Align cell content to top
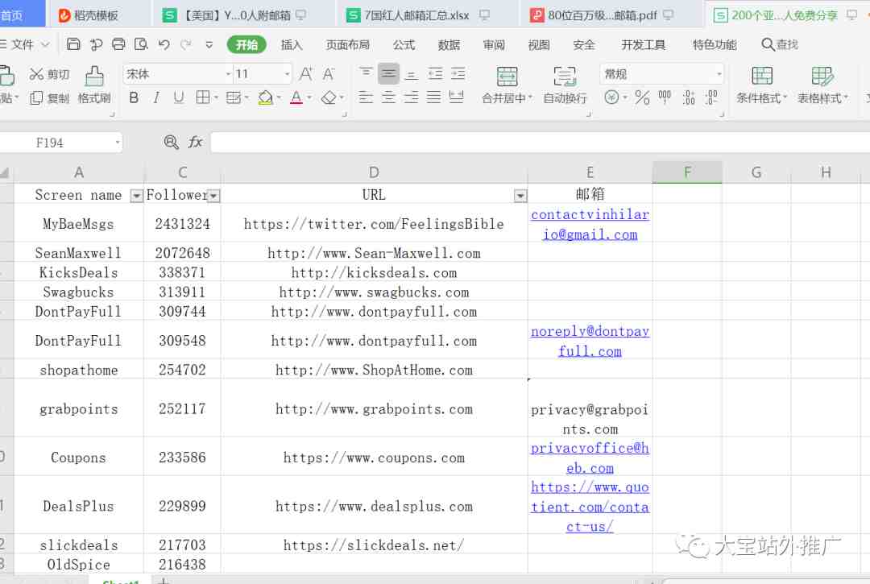This screenshot has width=870, height=584. [x=366, y=74]
